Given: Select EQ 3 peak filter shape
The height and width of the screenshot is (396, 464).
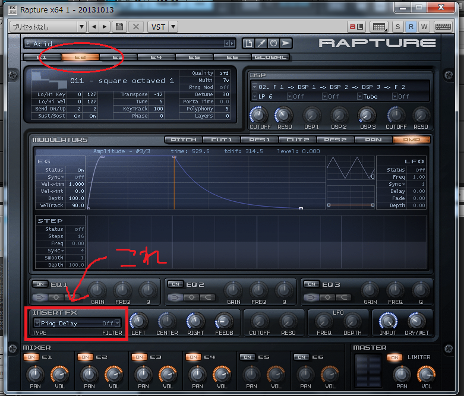Looking at the screenshot, I should [327, 297].
